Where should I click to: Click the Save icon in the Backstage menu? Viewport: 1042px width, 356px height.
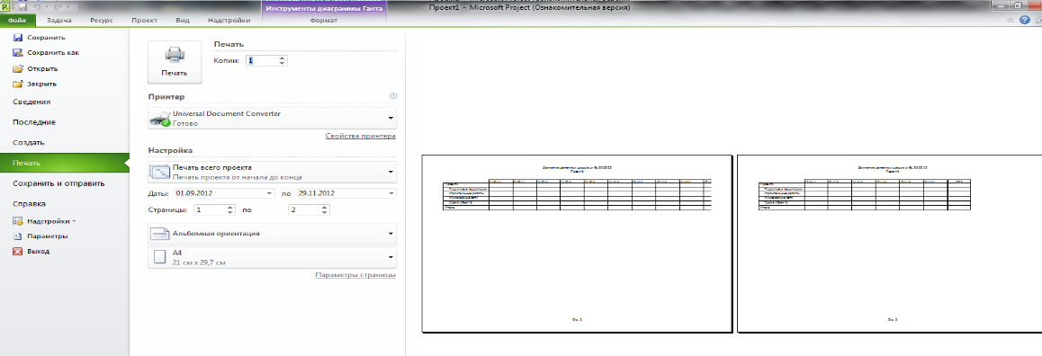(x=18, y=38)
